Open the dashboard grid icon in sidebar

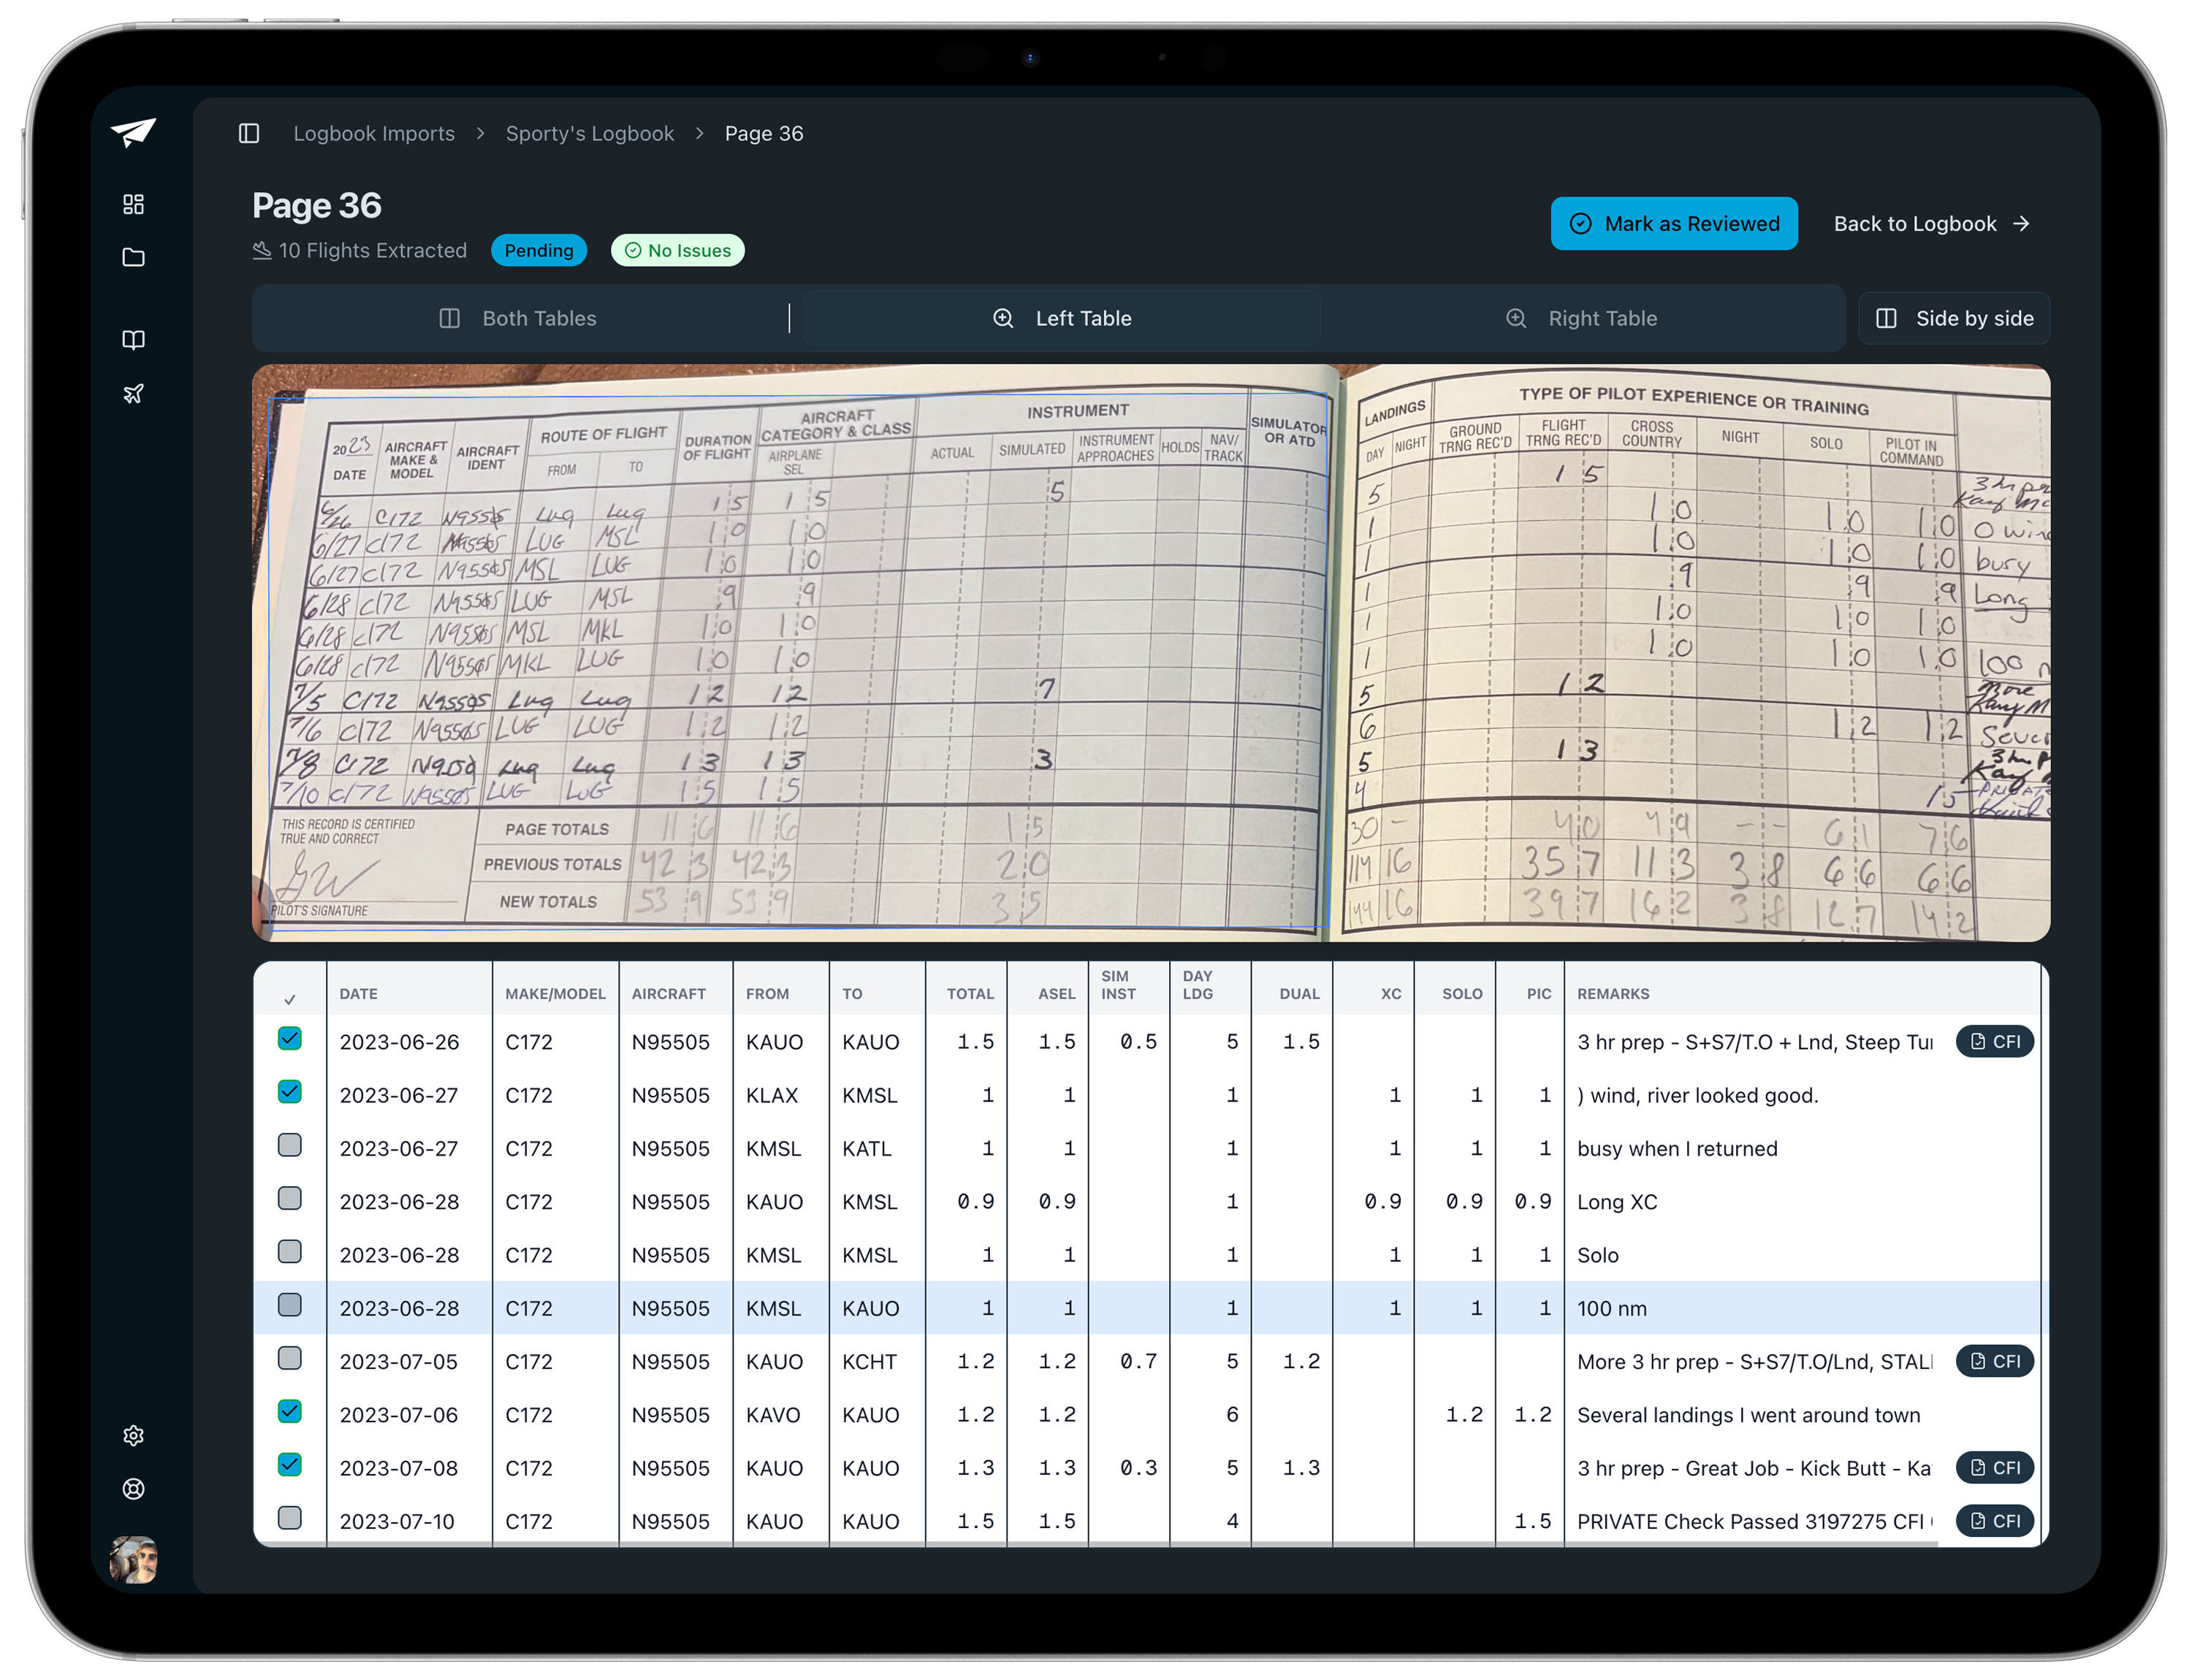click(133, 203)
